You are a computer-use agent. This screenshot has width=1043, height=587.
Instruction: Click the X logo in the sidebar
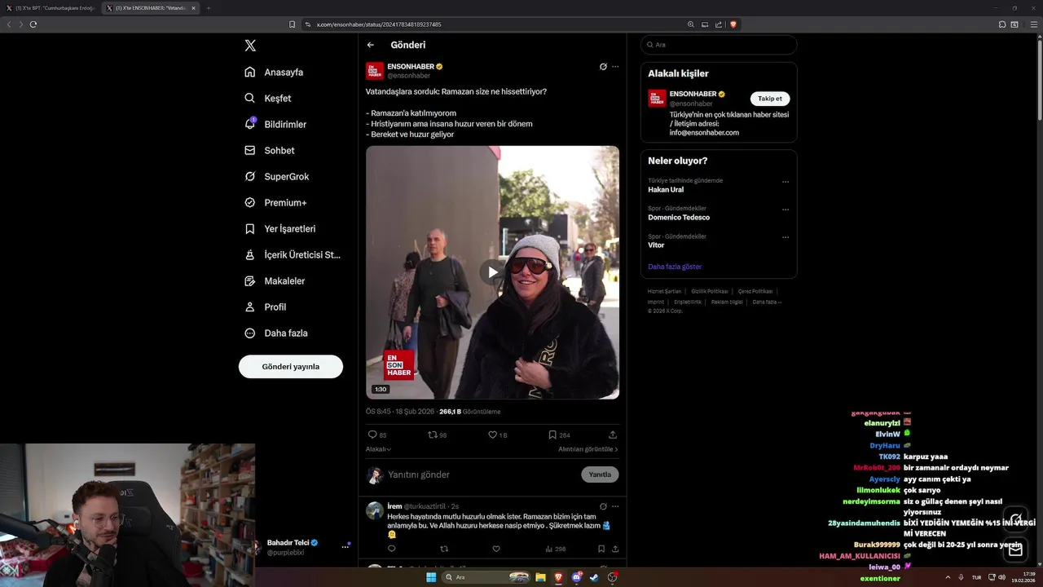pos(250,46)
